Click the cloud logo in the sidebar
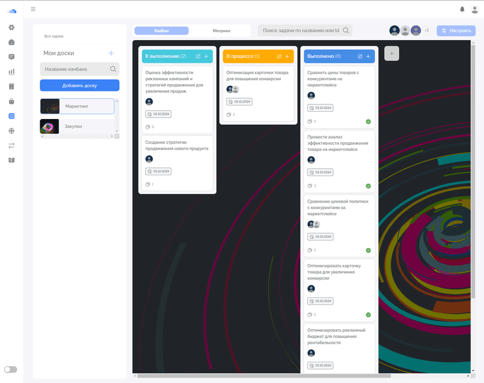Screen dimensions: 484x383 pos(12,12)
